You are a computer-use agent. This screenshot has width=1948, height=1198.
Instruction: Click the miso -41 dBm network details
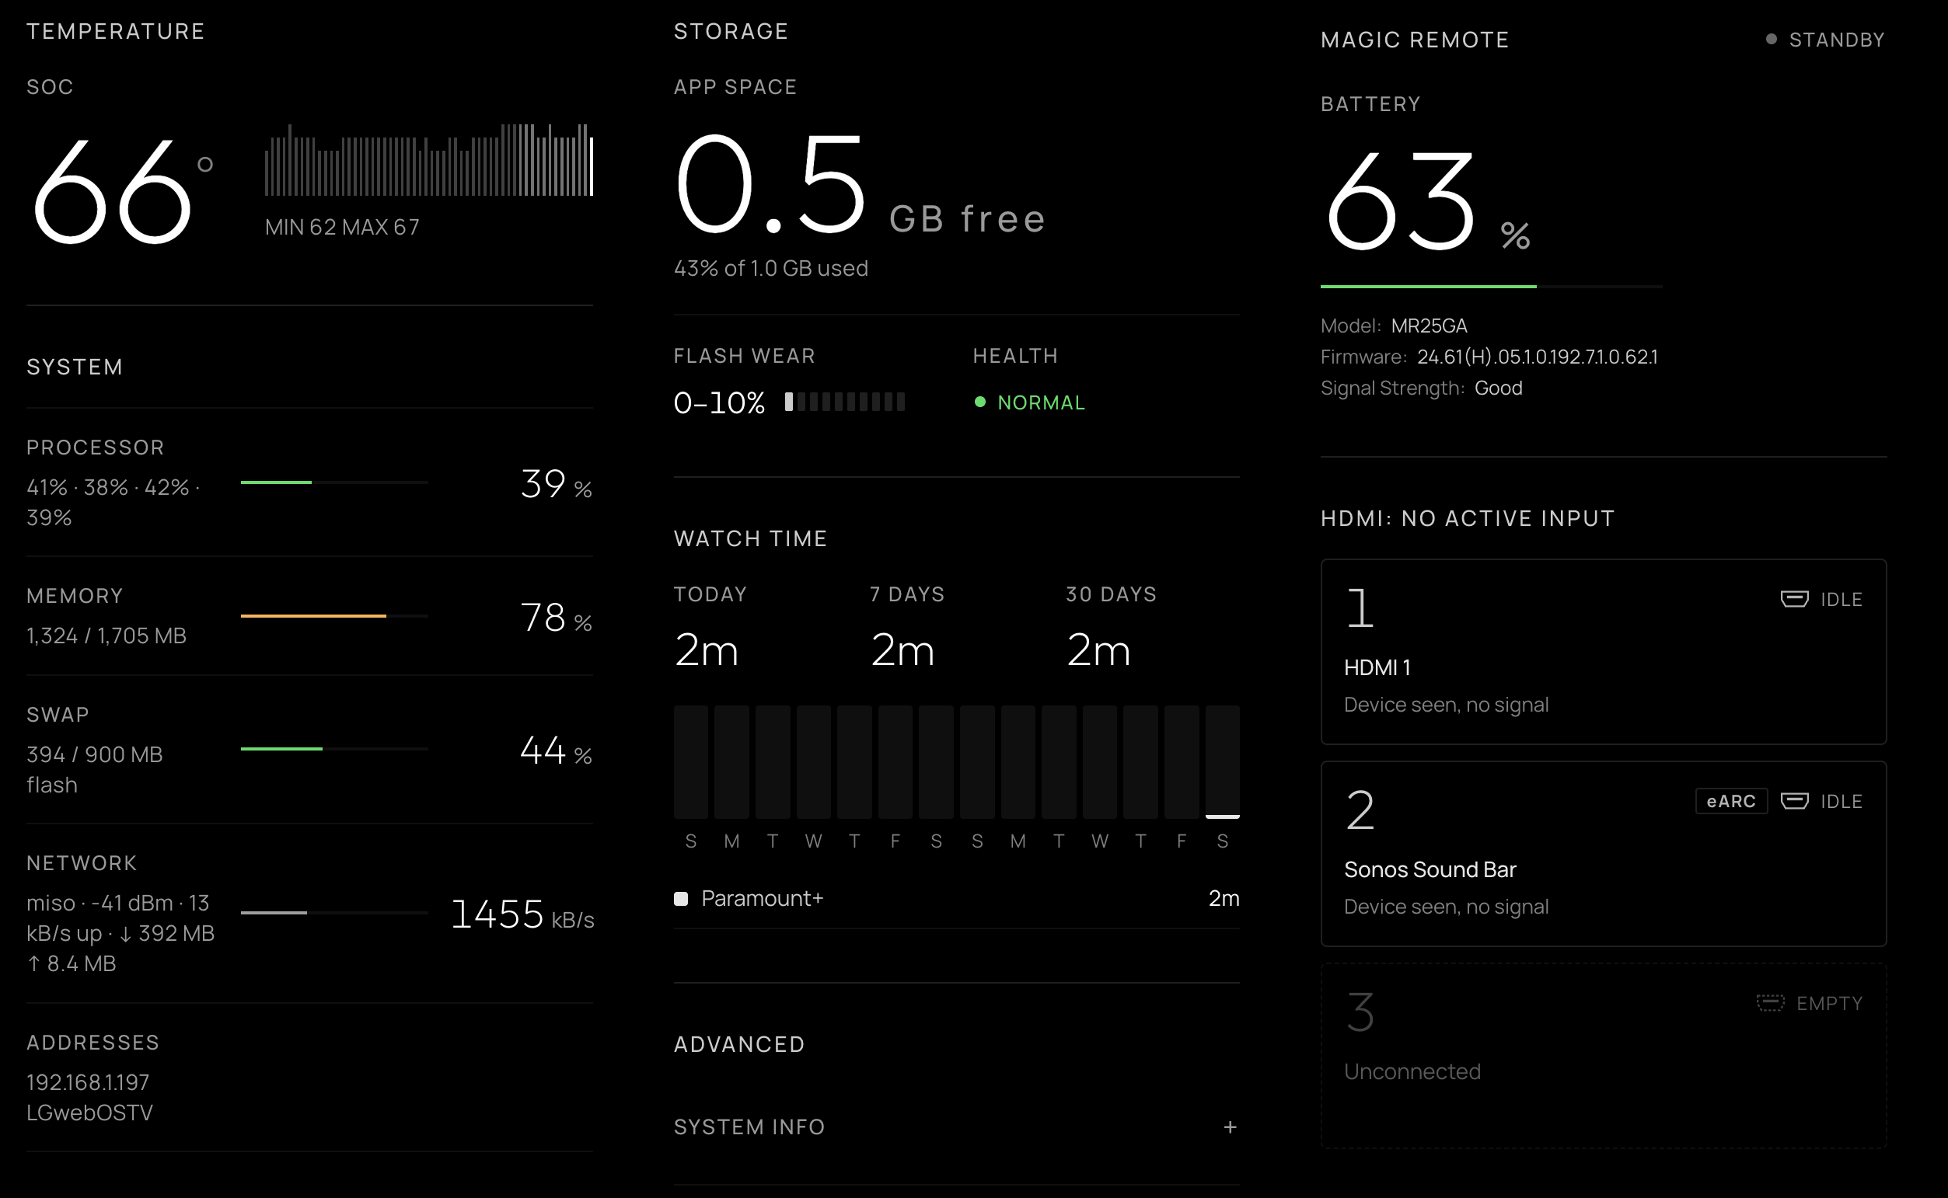(x=120, y=932)
